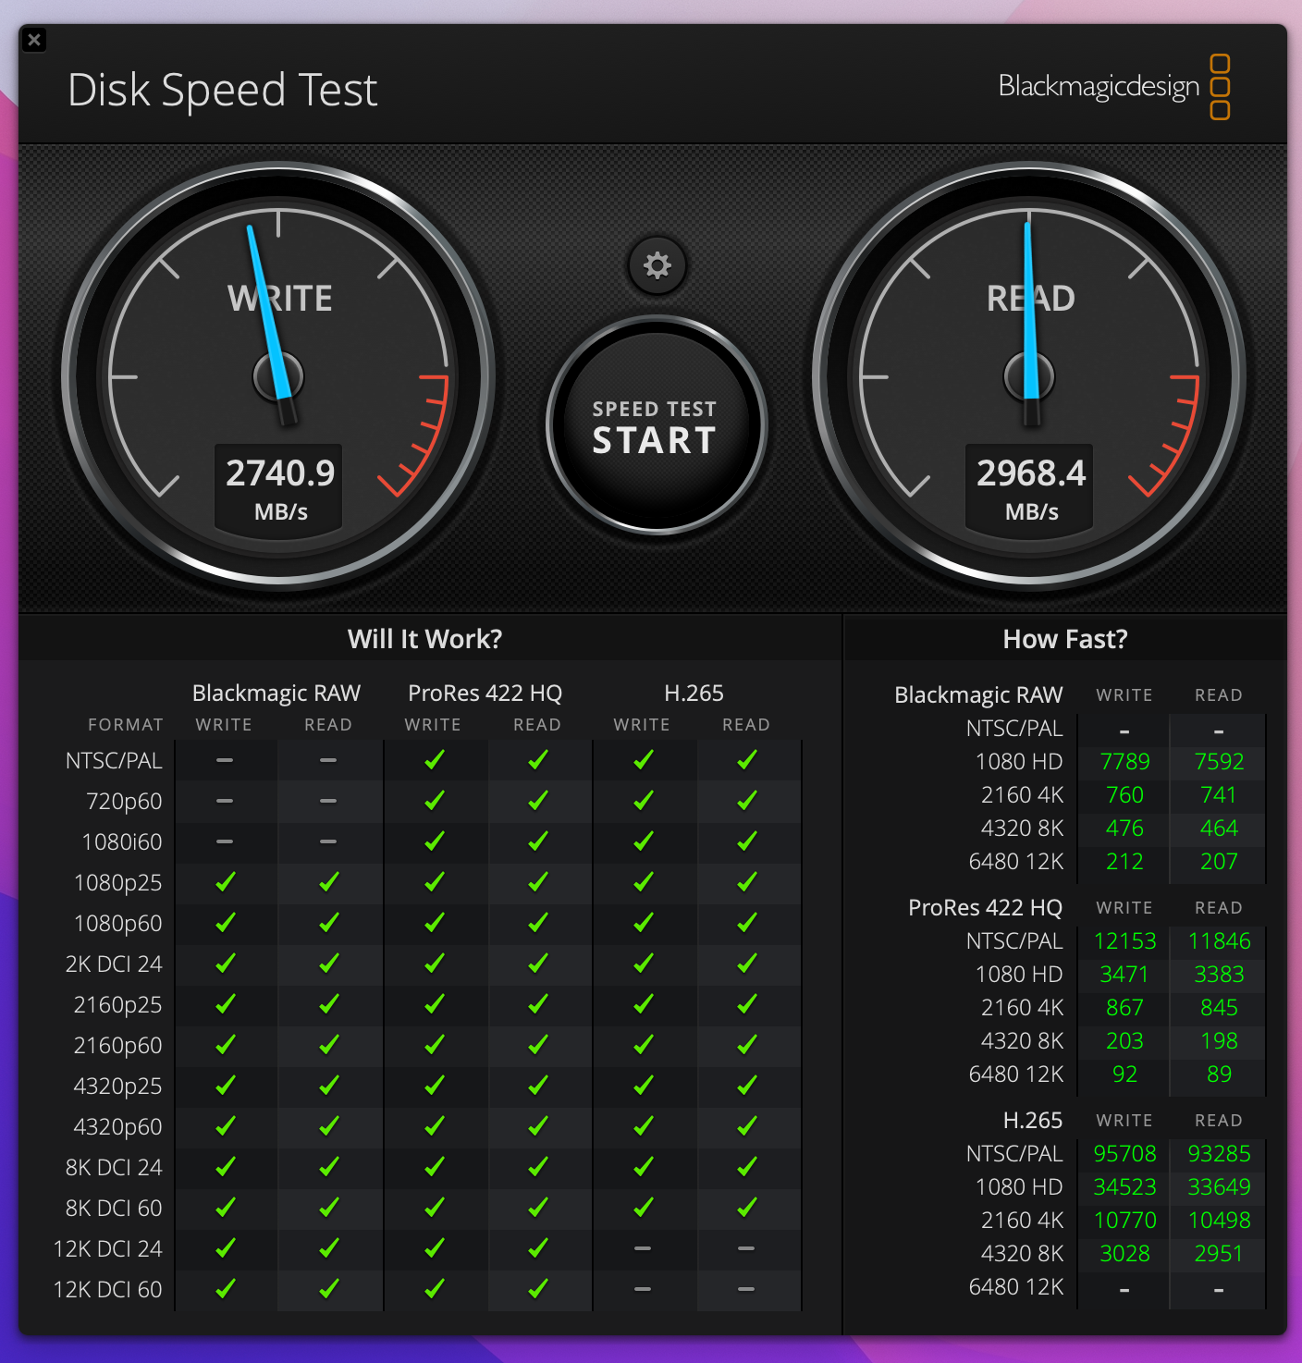Select the 1080i60 format row label
The height and width of the screenshot is (1363, 1302).
(x=122, y=841)
